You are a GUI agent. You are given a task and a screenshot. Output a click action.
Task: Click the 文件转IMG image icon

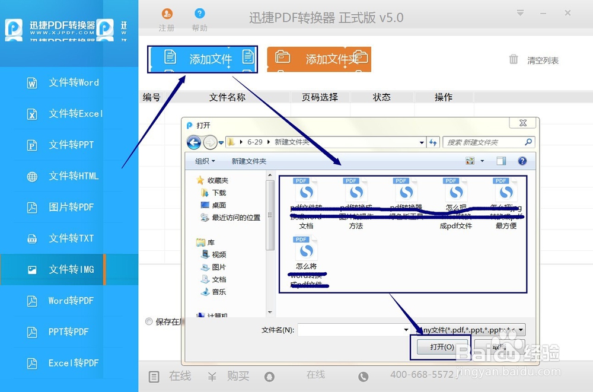[32, 270]
